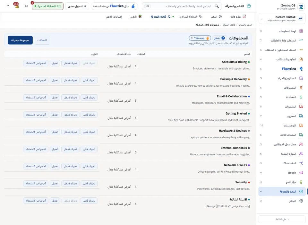
Task: Open الموارد البشرية sidebar icon
Action: (301, 154)
